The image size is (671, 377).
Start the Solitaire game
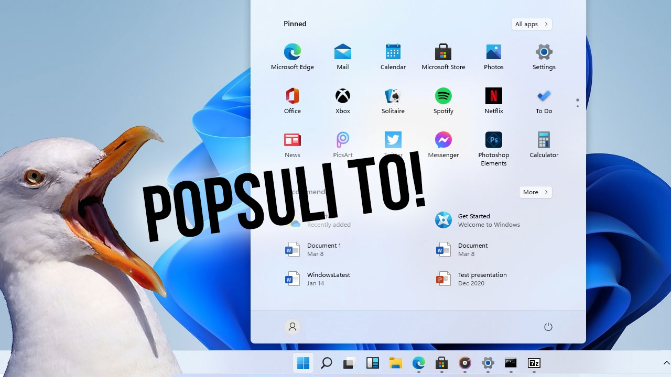pyautogui.click(x=393, y=101)
